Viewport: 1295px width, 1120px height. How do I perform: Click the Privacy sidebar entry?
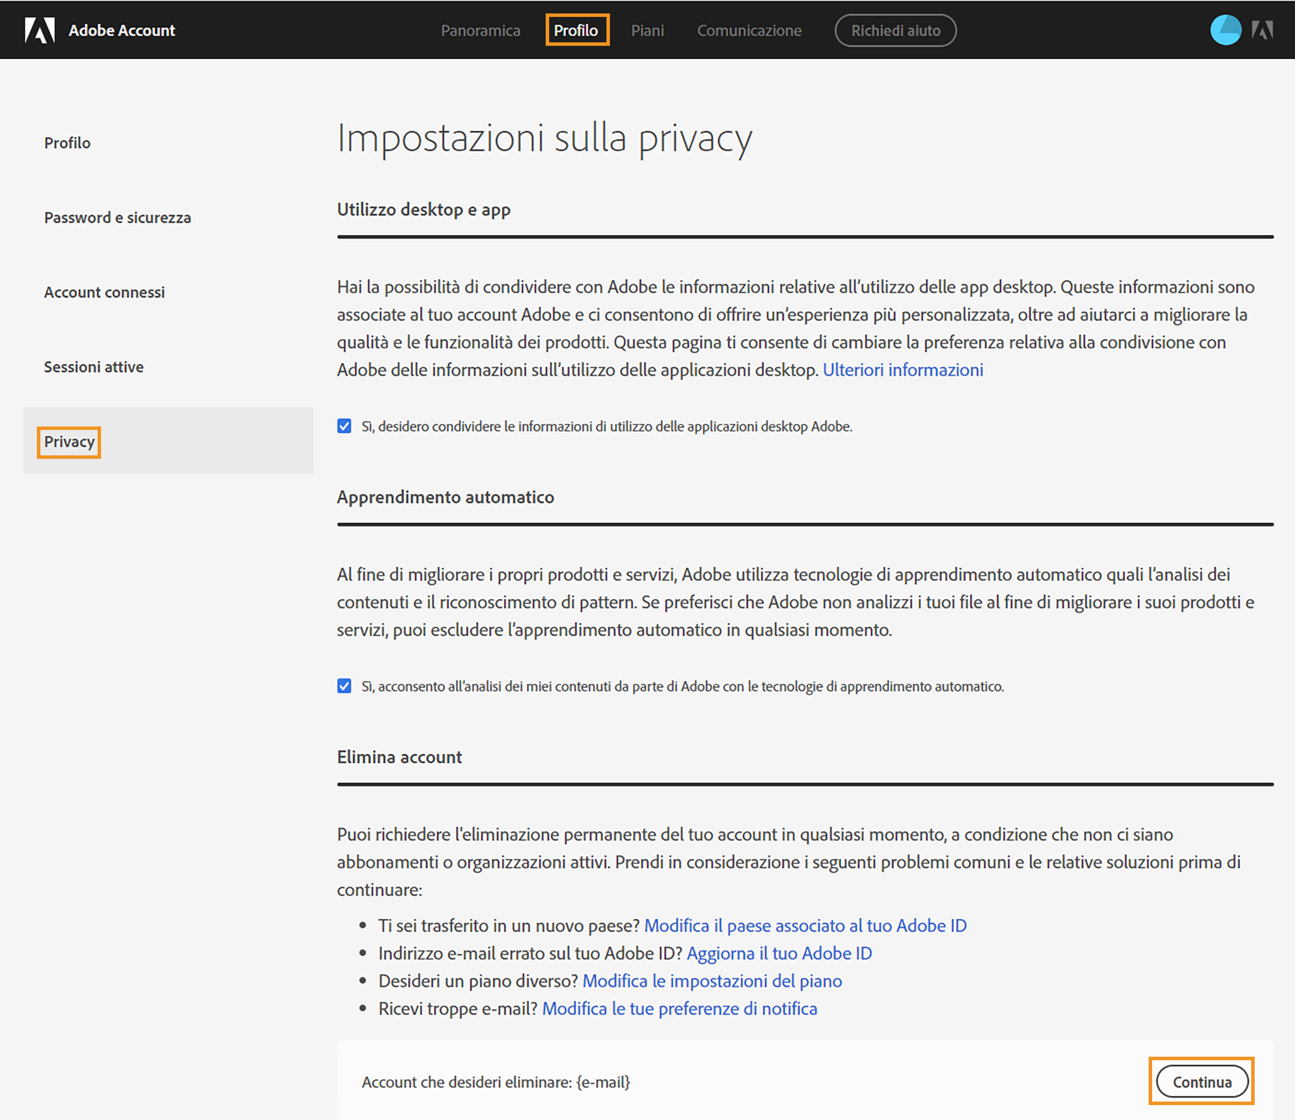69,441
